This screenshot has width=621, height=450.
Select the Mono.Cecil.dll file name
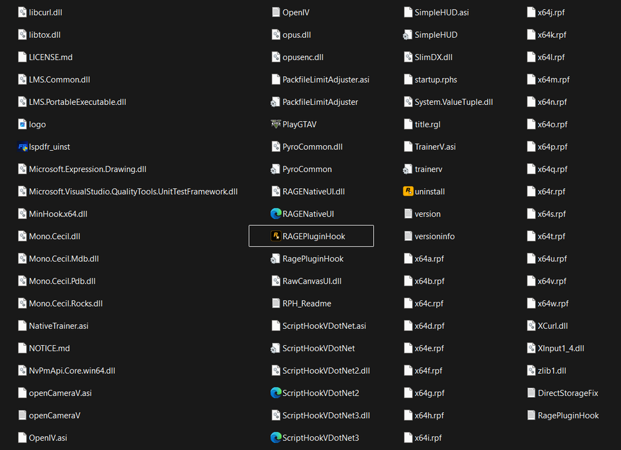55,236
